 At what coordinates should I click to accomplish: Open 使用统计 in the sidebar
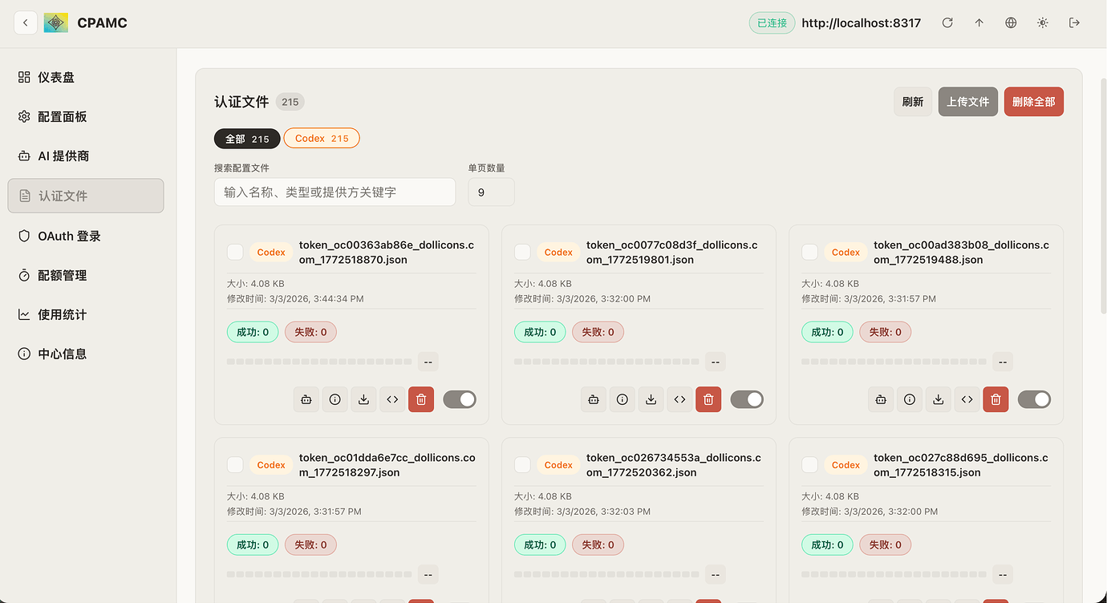coord(86,314)
